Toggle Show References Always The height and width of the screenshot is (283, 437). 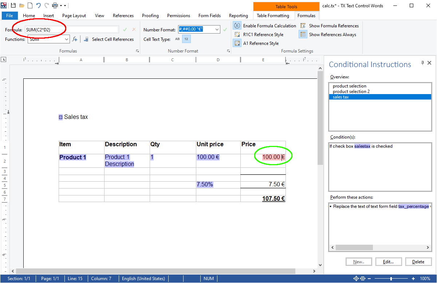(327, 34)
